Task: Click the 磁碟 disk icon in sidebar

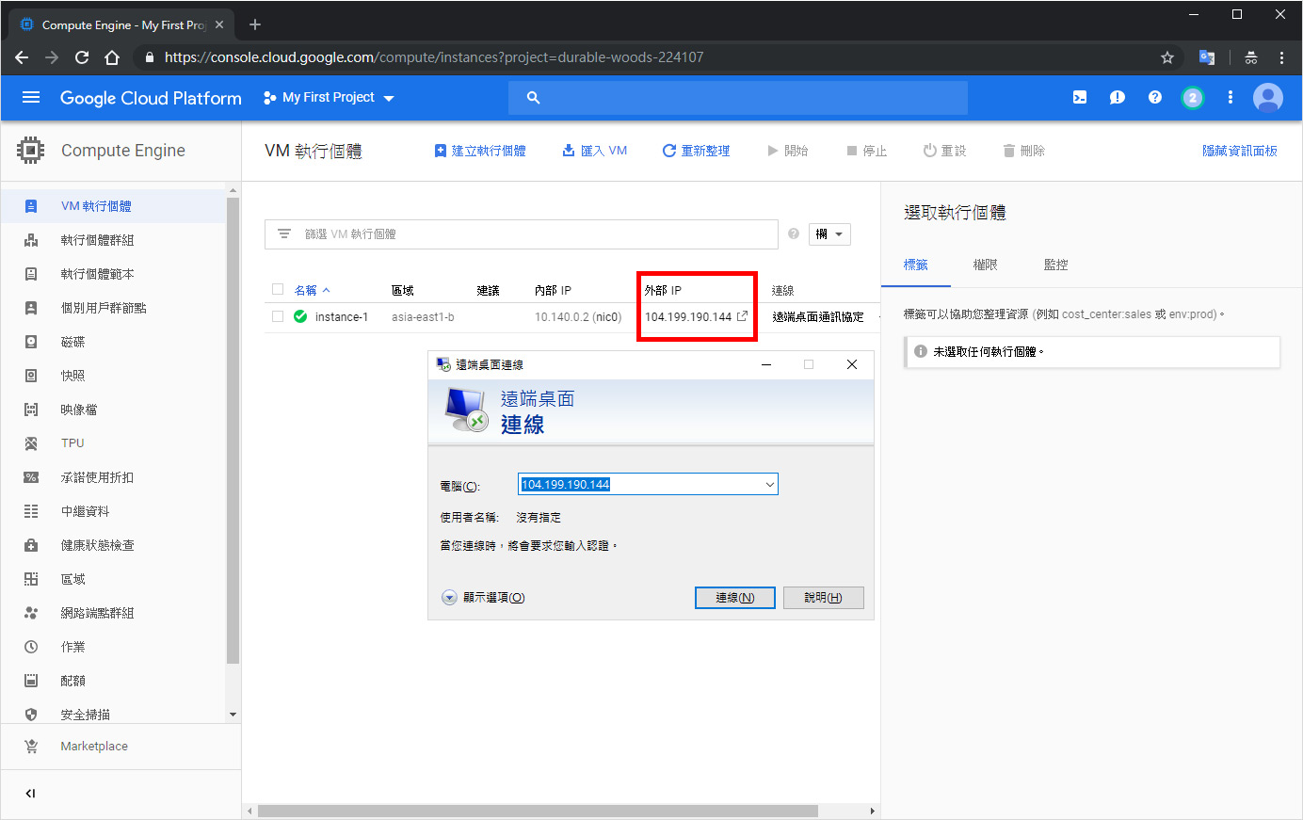Action: pos(31,342)
